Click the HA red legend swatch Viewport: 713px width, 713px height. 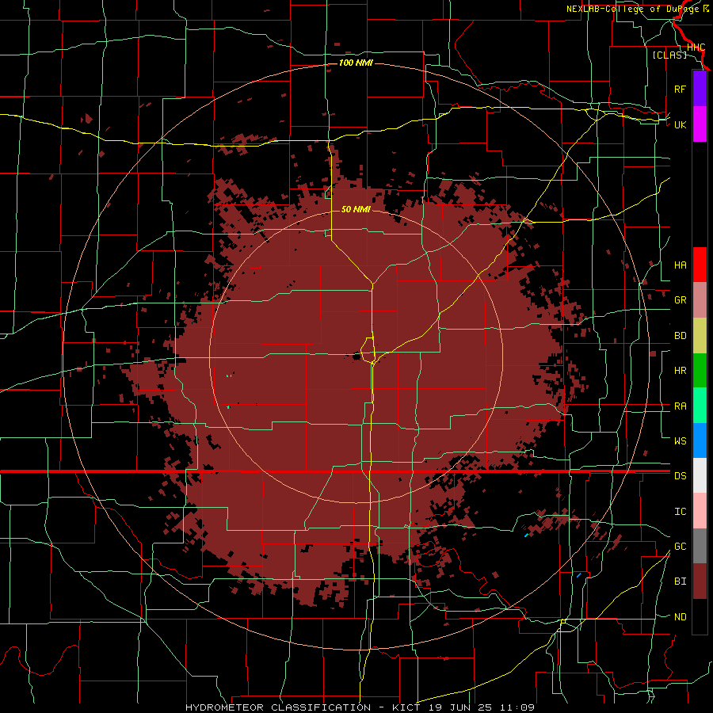point(700,265)
